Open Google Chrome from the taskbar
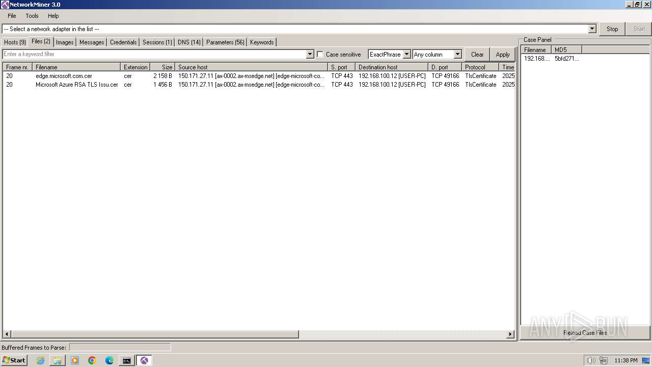The height and width of the screenshot is (367, 652). (92, 360)
